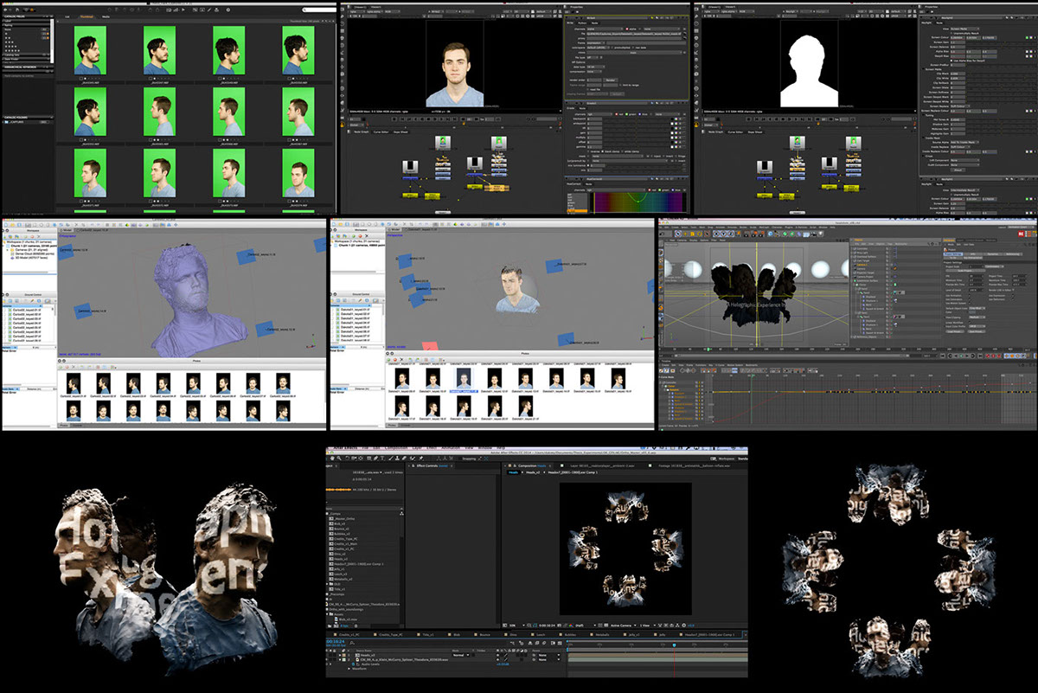Click Render button in Nuke Write node
Viewport: 1038px width, 693px height.
click(611, 80)
